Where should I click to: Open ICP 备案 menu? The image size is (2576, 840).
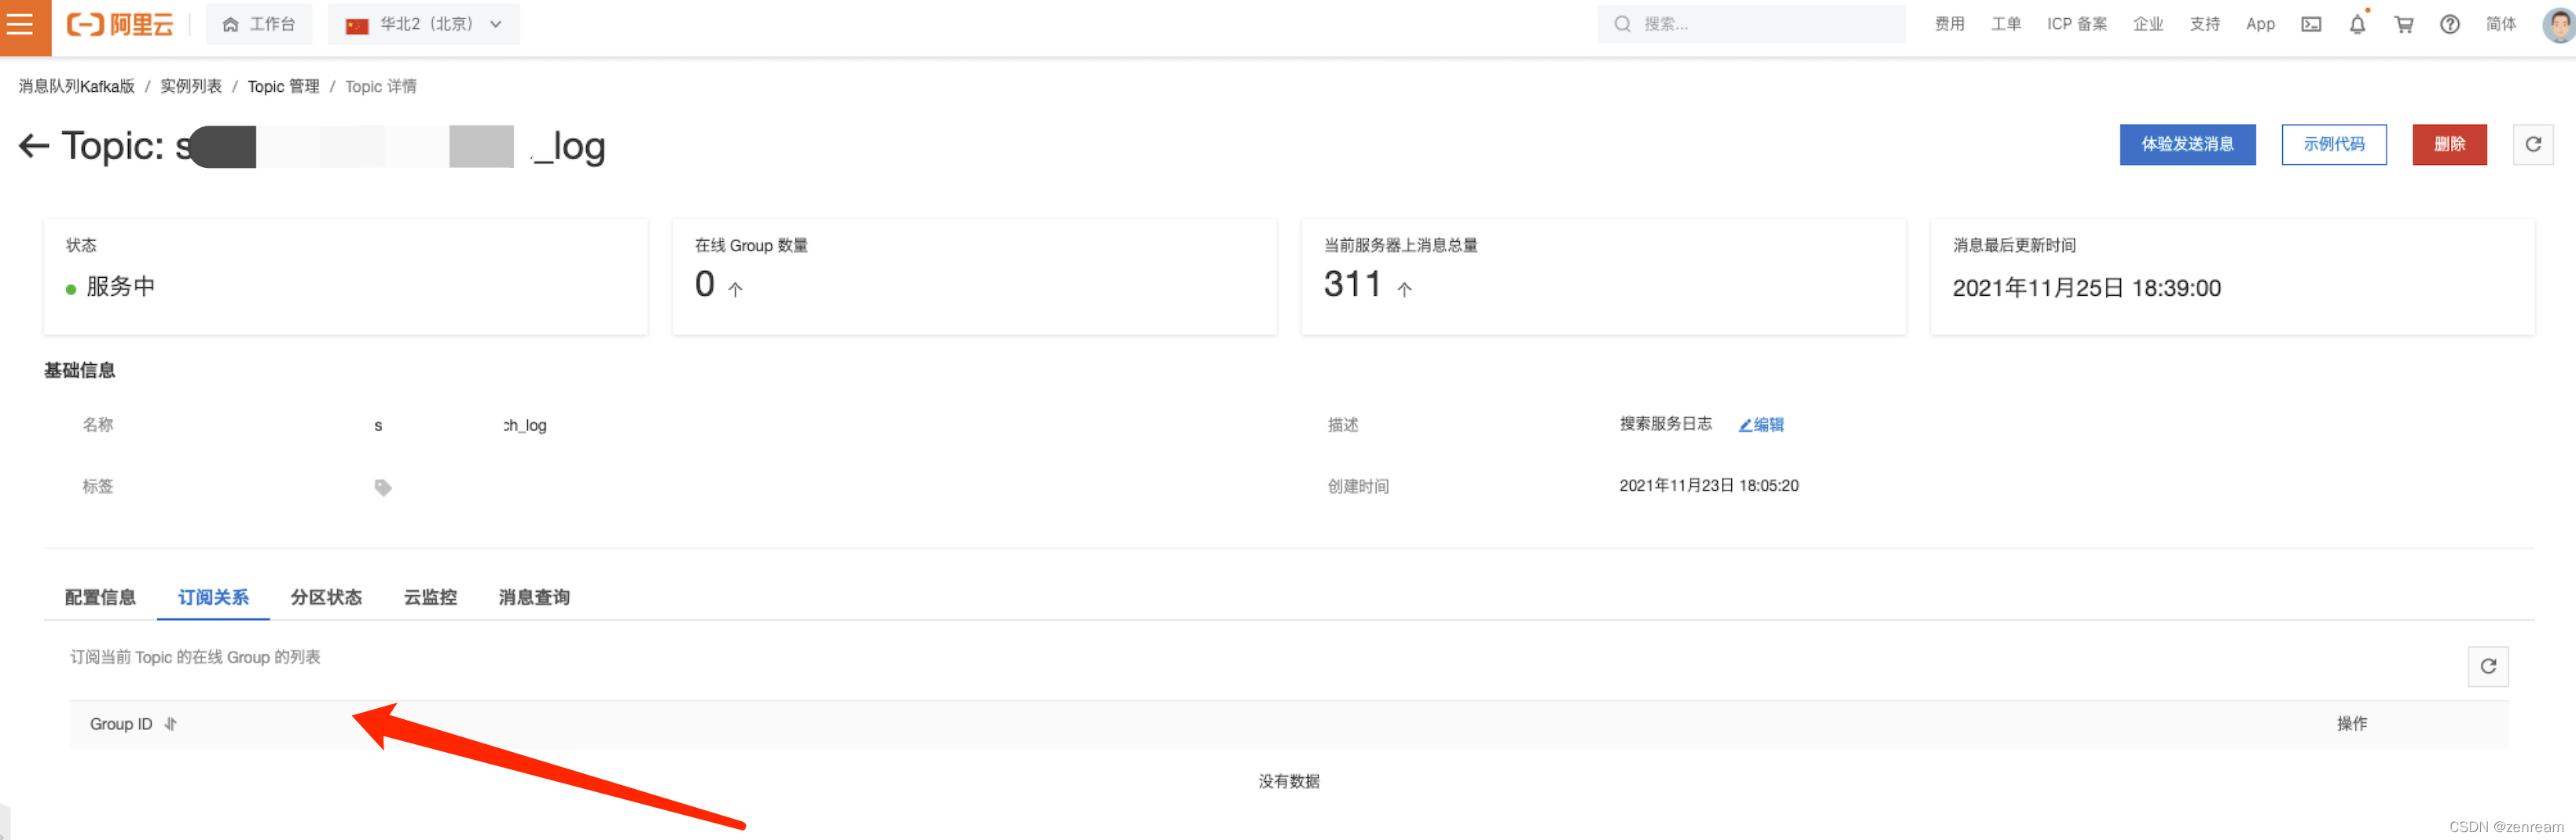point(2077,25)
